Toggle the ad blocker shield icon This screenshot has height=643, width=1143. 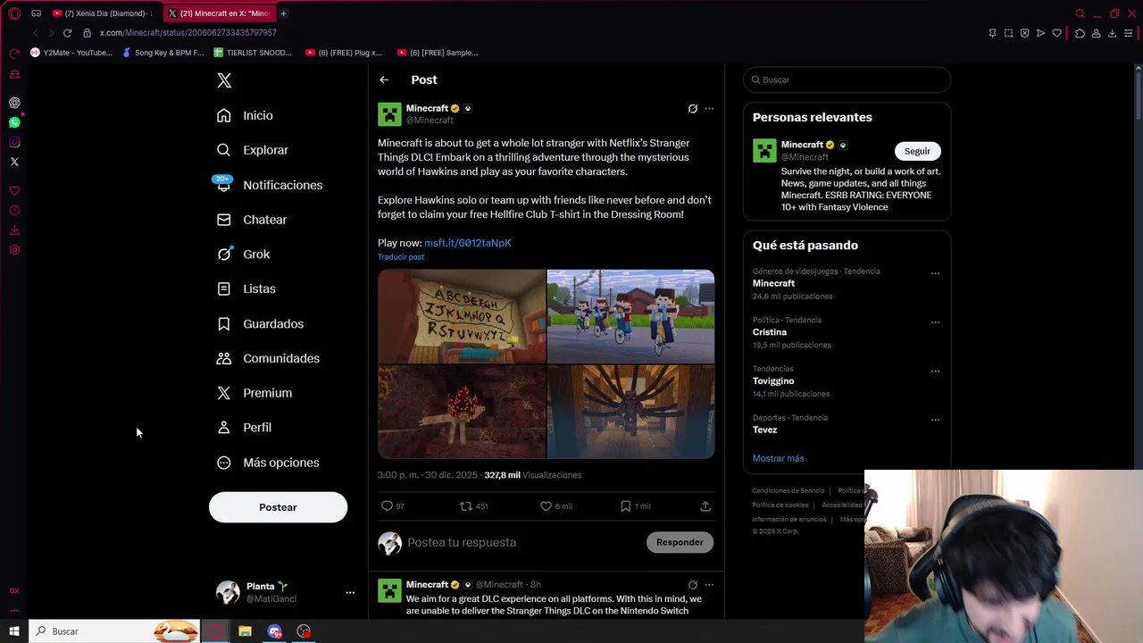(1024, 33)
